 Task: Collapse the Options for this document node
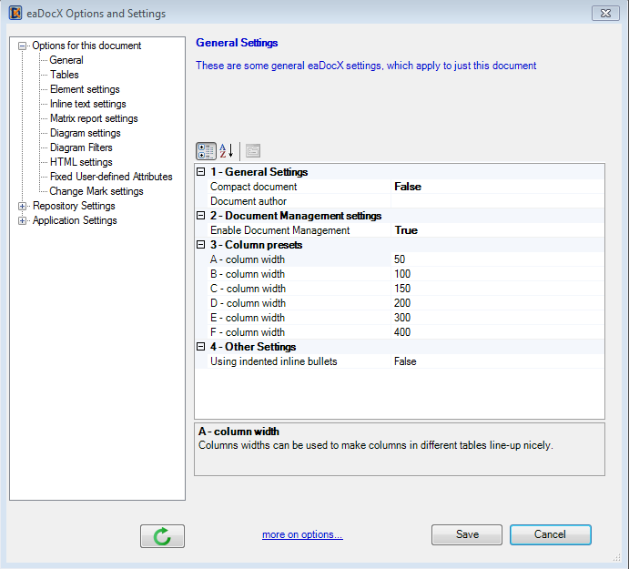pos(23,46)
